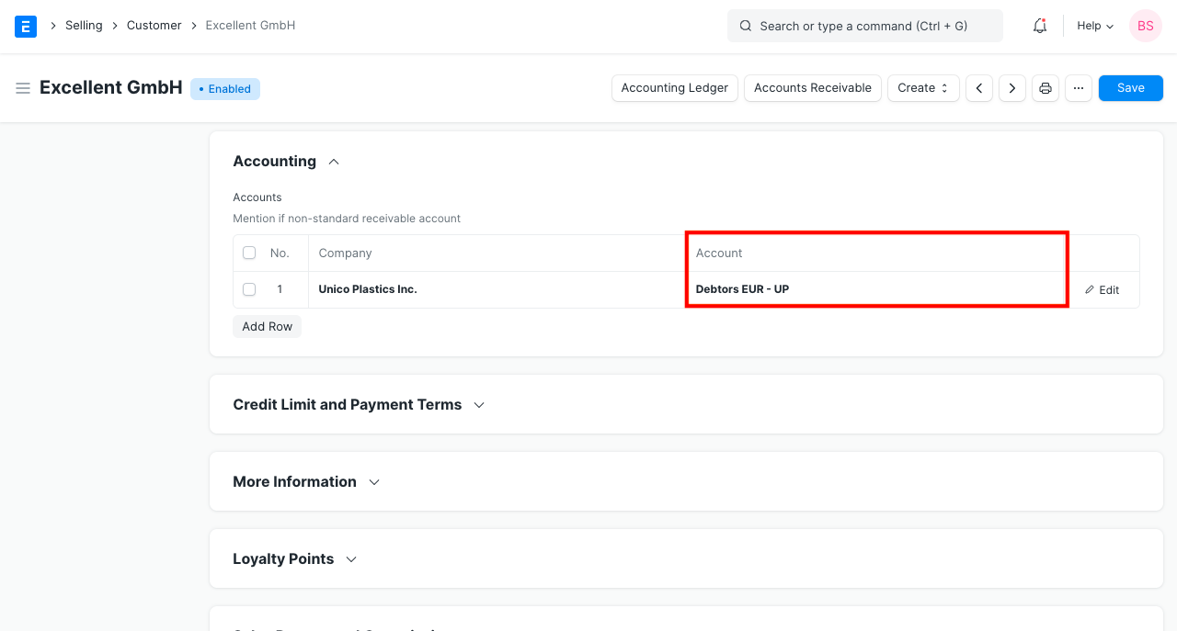Edit the Debtors EUR account row via pencil icon
The width and height of the screenshot is (1177, 631).
[x=1102, y=289]
